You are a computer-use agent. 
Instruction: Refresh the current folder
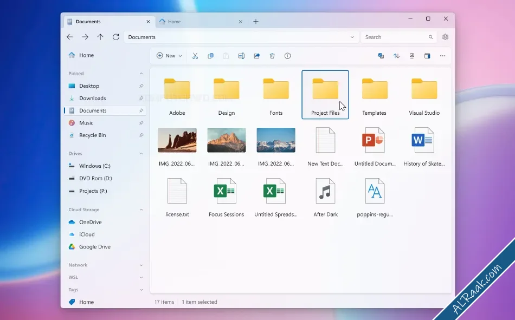click(115, 37)
